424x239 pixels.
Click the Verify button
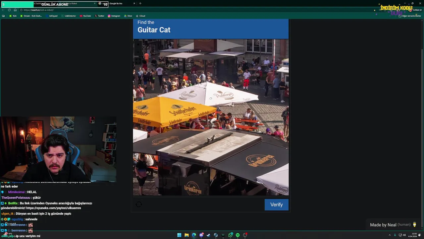(276, 204)
